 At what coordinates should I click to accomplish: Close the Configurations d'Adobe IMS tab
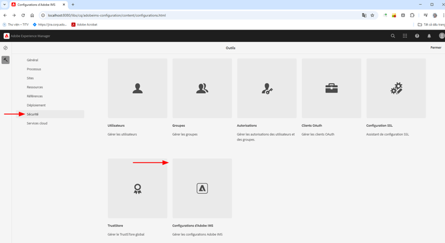[x=64, y=5]
